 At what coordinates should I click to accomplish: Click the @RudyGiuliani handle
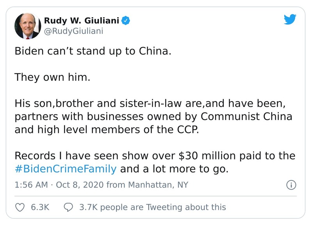[x=73, y=31]
